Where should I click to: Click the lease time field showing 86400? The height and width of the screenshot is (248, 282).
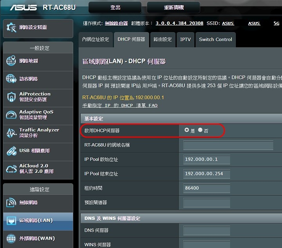[207, 188]
